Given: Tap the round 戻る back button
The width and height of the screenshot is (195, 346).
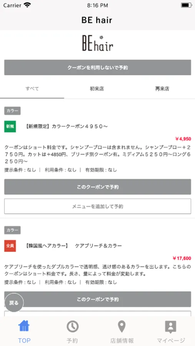Looking at the screenshot, I should tap(14, 303).
